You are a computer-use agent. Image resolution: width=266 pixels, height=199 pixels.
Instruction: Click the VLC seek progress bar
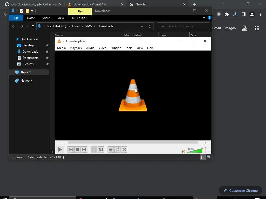133,143
